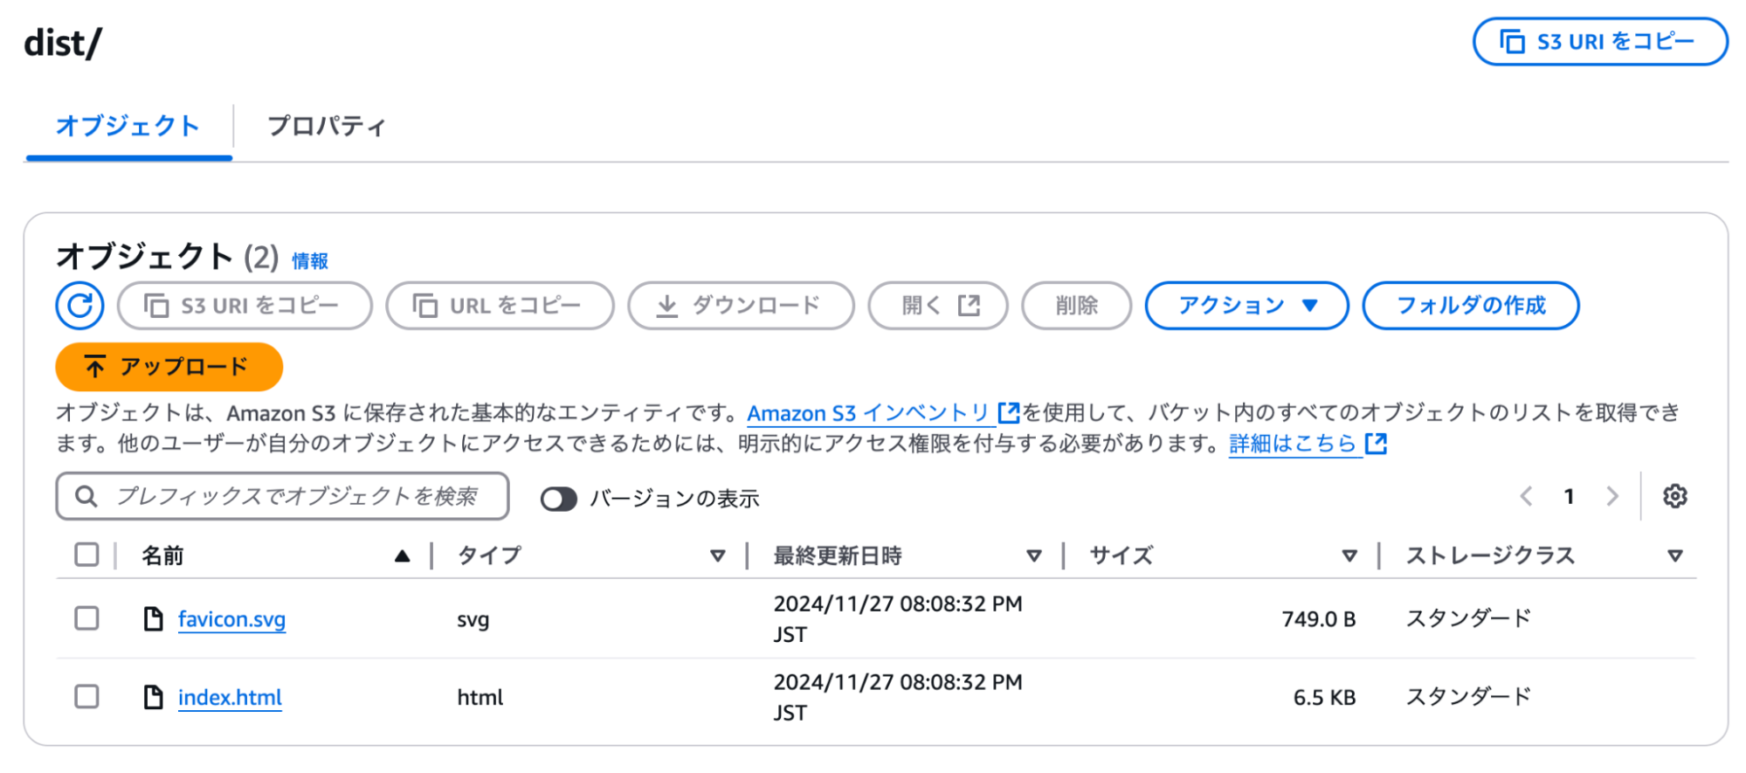Click the 開く open-in-new-tab button
The height and width of the screenshot is (773, 1746).
pyautogui.click(x=937, y=306)
